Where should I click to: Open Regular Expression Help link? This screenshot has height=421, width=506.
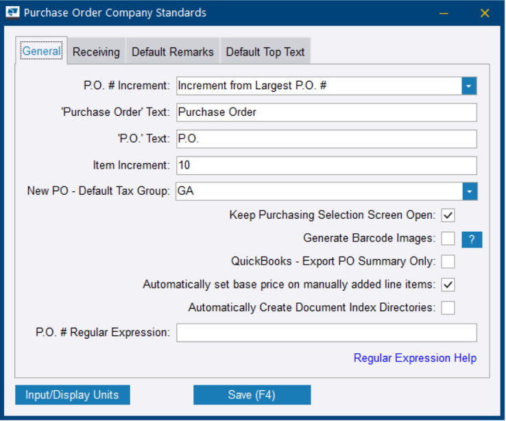[415, 358]
